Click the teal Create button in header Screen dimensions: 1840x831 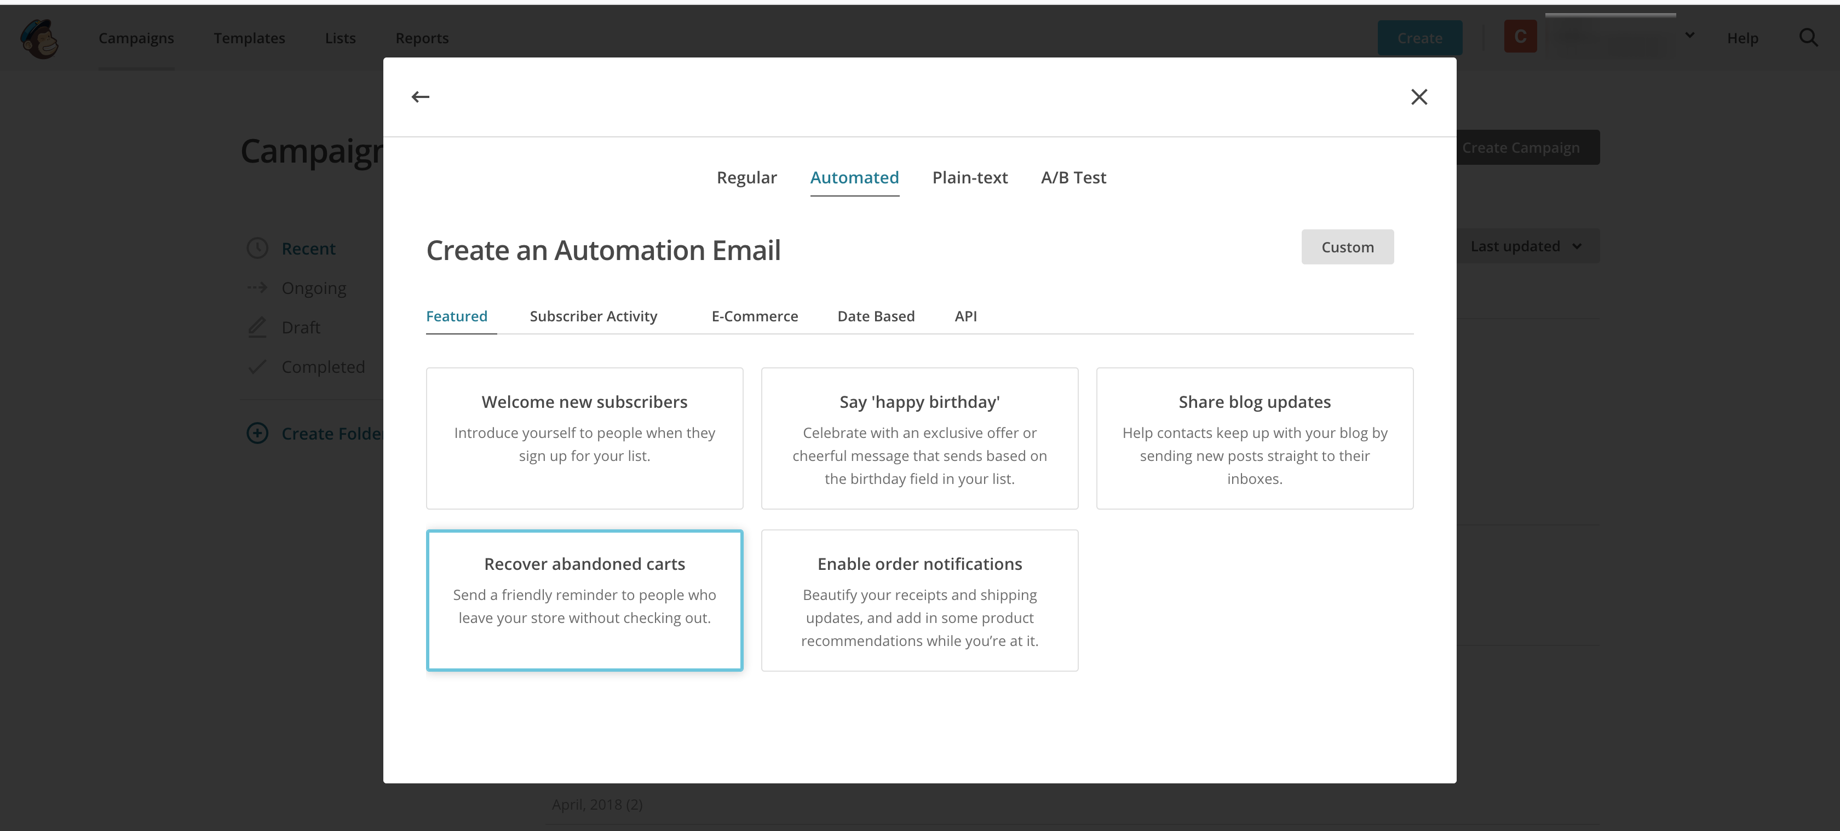1419,38
